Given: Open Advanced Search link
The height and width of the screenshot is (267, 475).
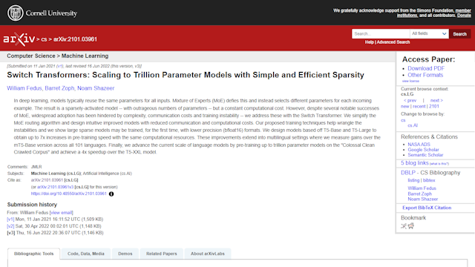Looking at the screenshot, I should coord(393,42).
